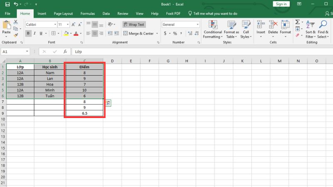333x187 pixels.
Task: Click the Cut scissors icon
Action: click(x=16, y=22)
